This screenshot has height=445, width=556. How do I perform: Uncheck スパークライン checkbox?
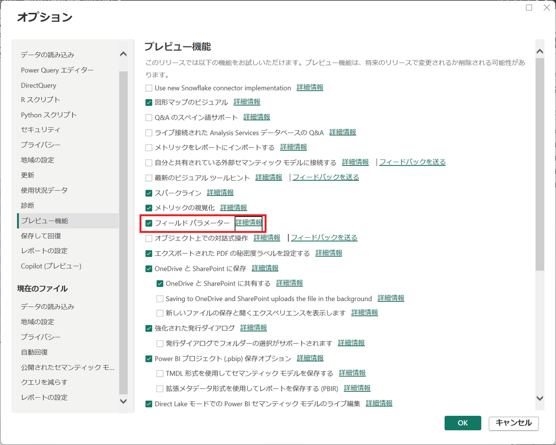[x=149, y=193]
